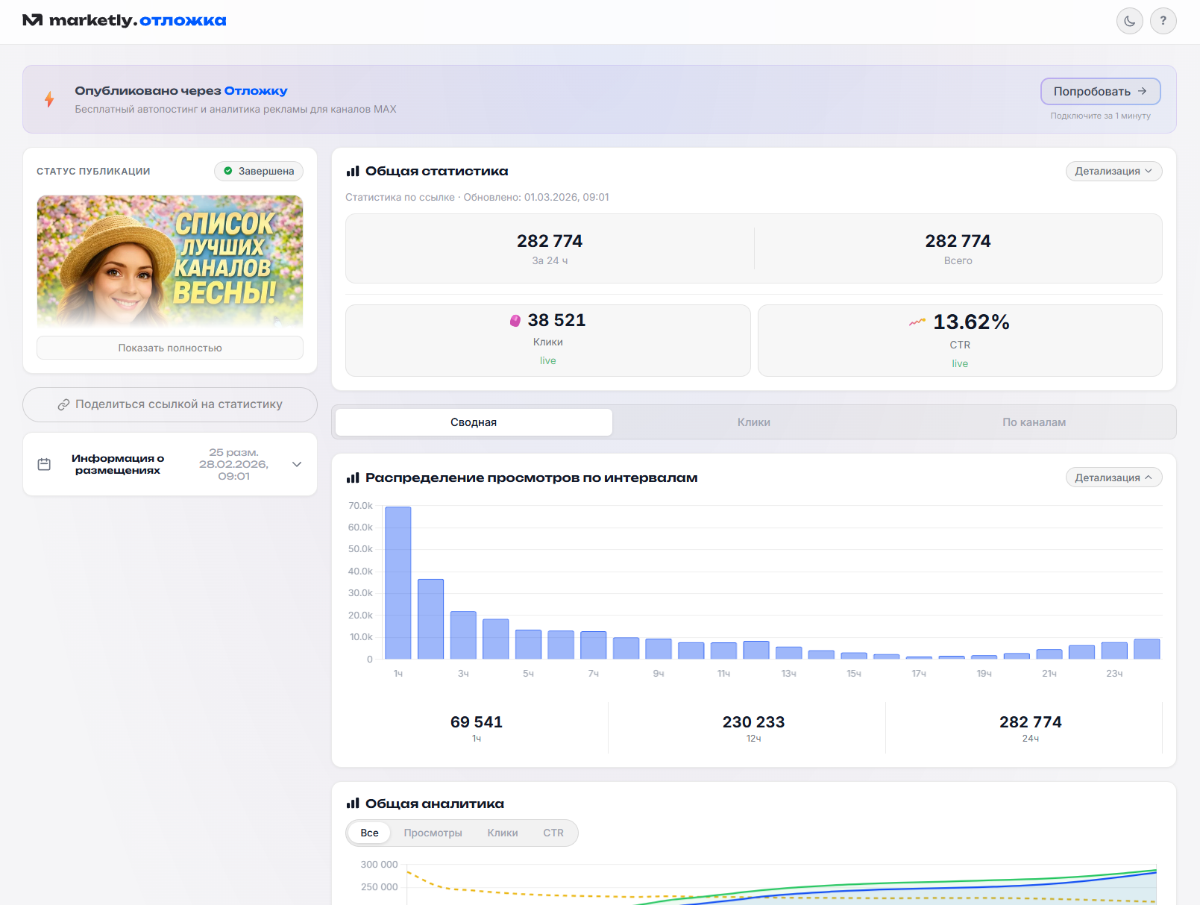1200x905 pixels.
Task: Click the bar chart icon beside Общая аналитика
Action: 353,804
